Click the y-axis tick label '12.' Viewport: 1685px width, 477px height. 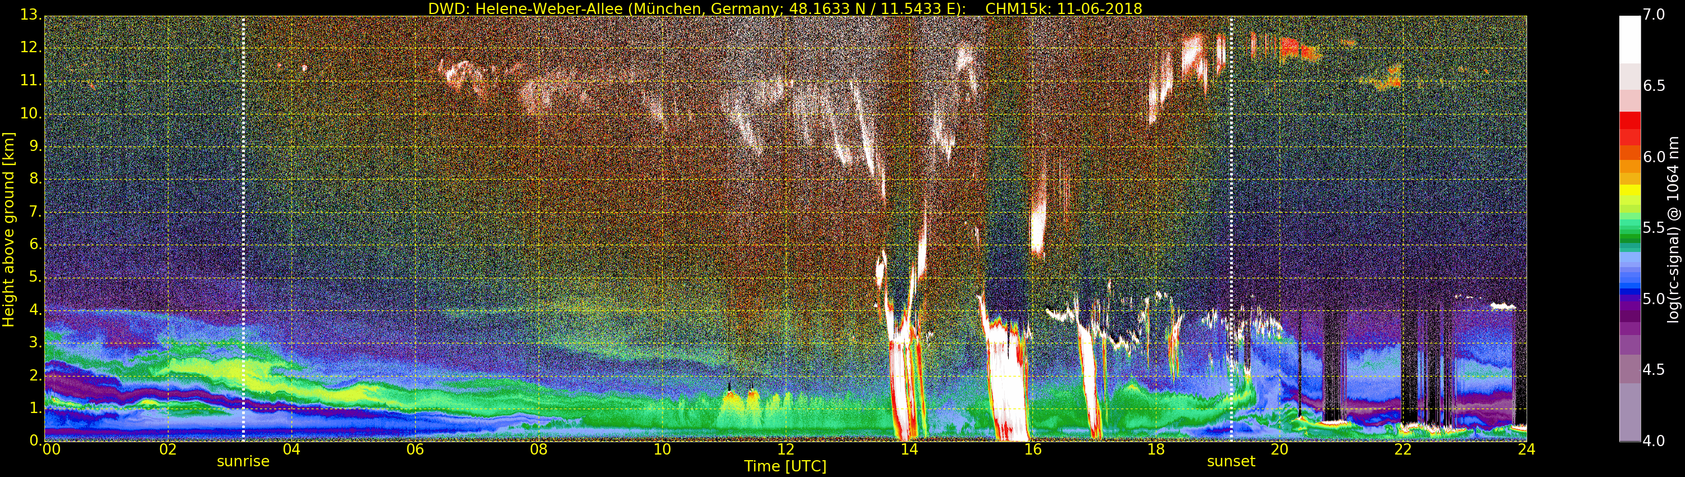(x=31, y=48)
